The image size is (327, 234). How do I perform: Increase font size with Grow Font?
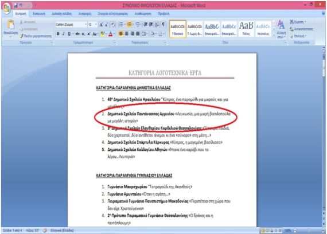[101, 25]
